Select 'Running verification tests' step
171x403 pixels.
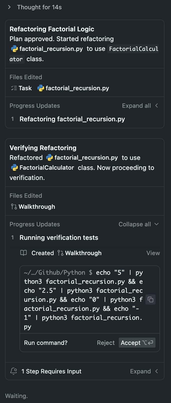59,238
